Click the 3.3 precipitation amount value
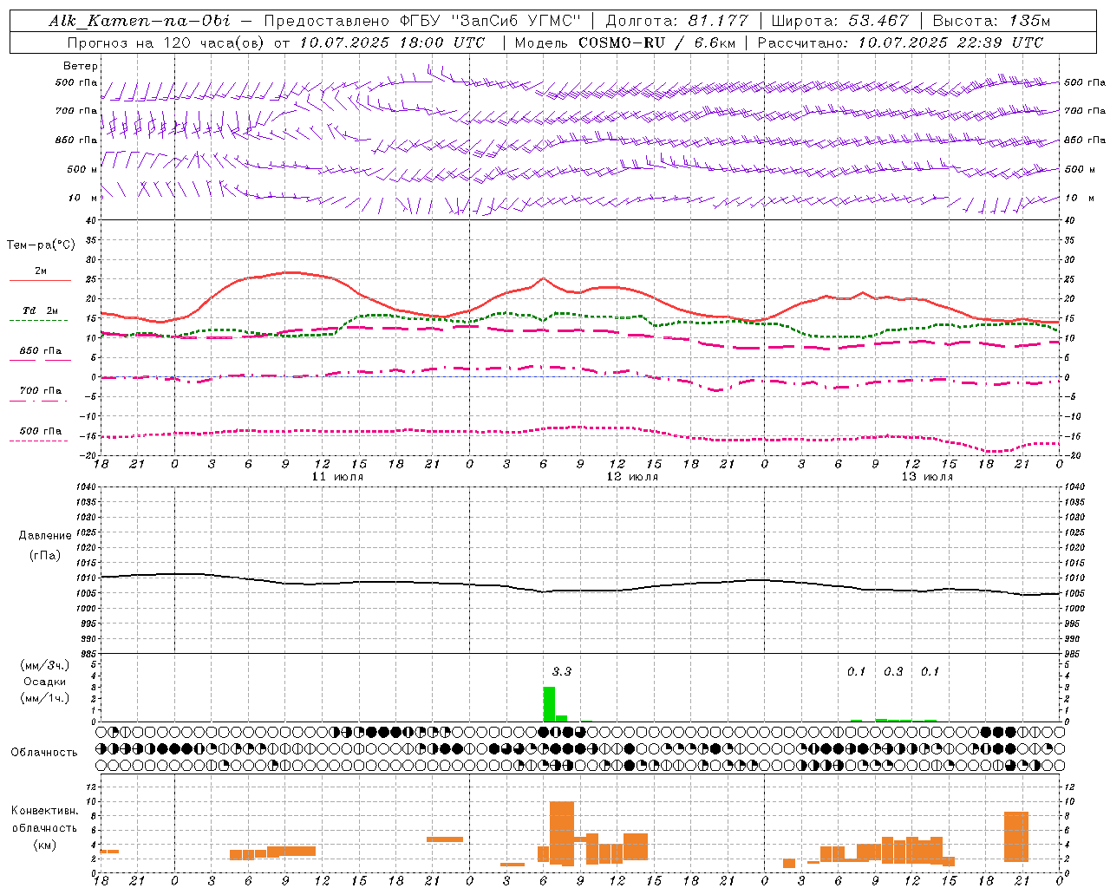Screen dimensions: 1110x888 pos(562,671)
